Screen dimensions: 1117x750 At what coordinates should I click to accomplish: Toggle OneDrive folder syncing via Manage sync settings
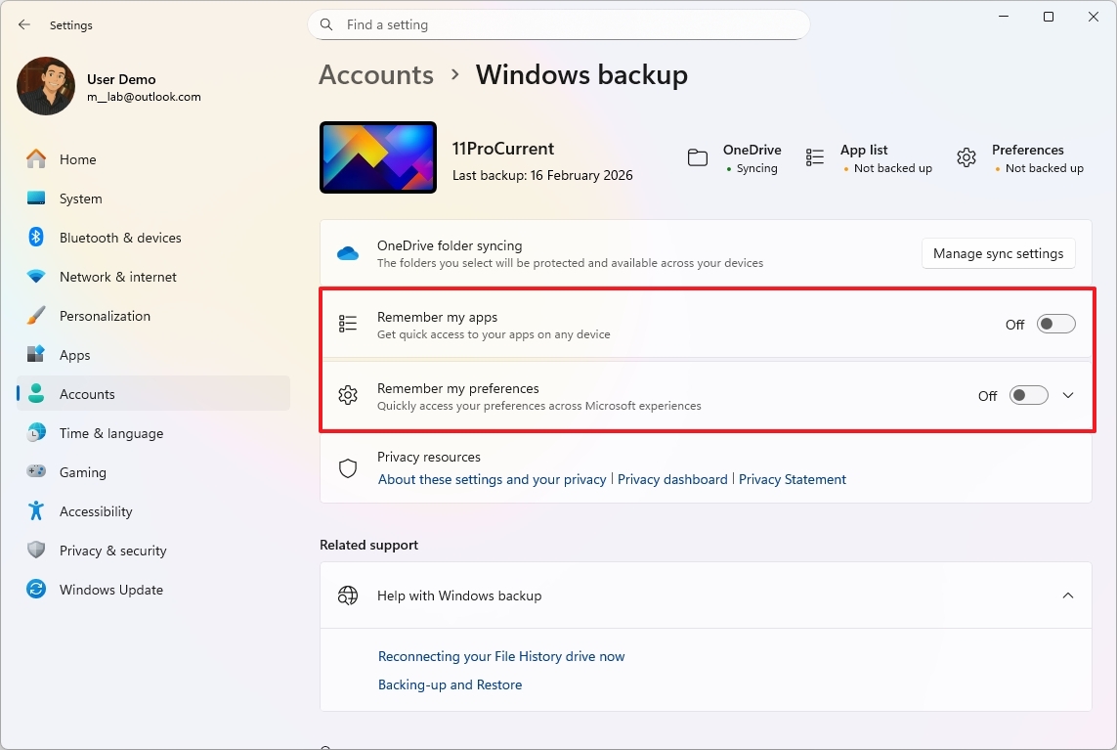point(998,252)
